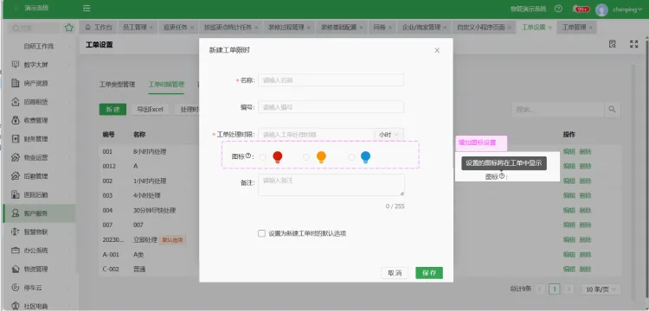This screenshot has height=311, width=649.
Task: Open the chenying user menu dropdown
Action: click(627, 10)
